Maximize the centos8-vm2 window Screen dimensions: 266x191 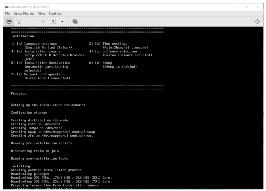(x=246, y=7)
